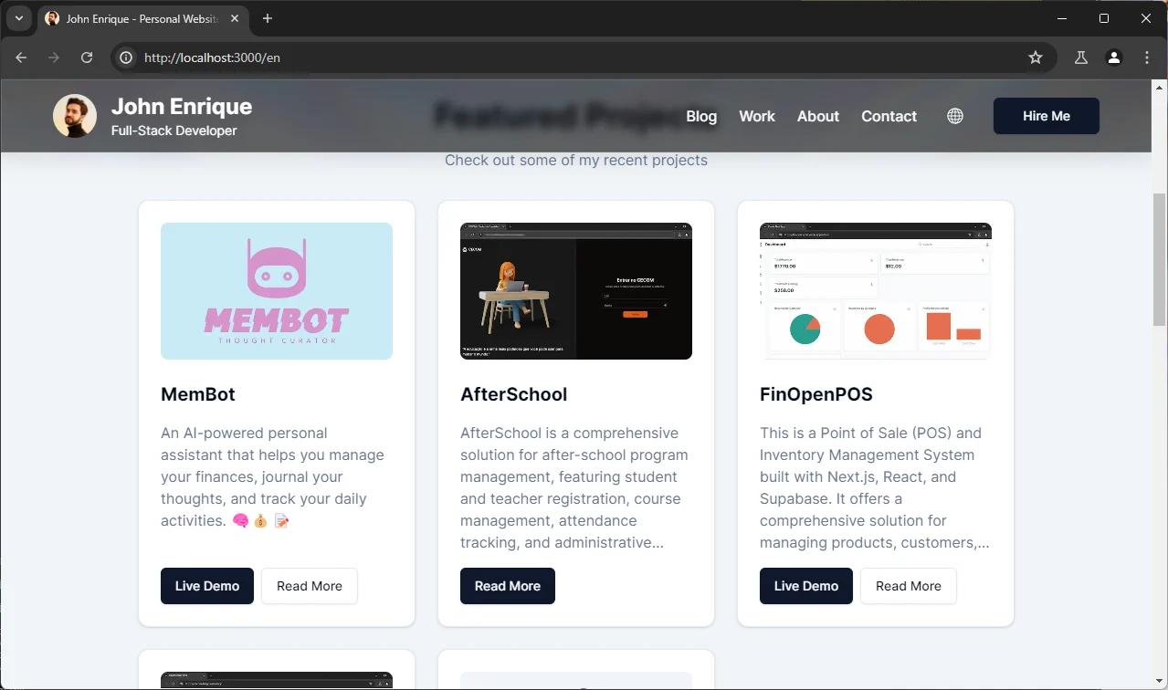Click the FinOpenPOS project title
This screenshot has height=690, width=1168.
click(x=816, y=394)
